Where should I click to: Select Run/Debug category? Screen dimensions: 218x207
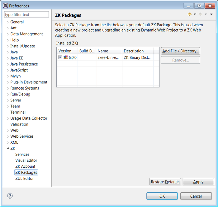click(20, 94)
